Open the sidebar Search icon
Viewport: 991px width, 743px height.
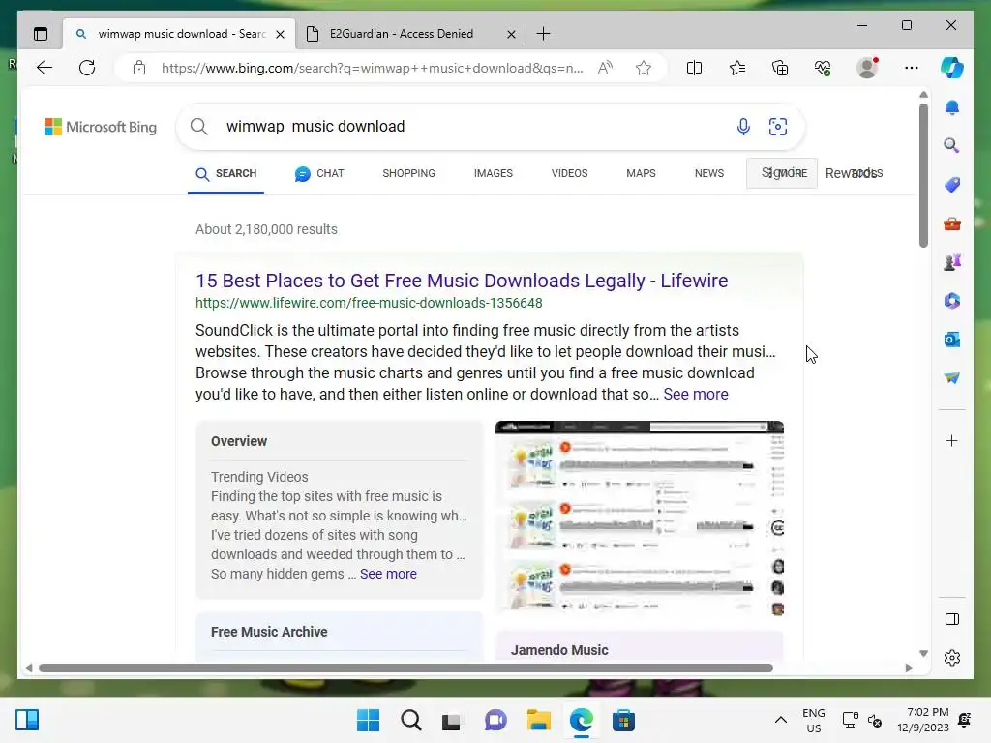[952, 146]
